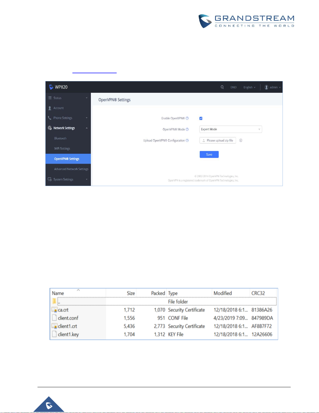Sort by the Modified column header
Image resolution: width=319 pixels, height=413 pixels.
(223, 293)
